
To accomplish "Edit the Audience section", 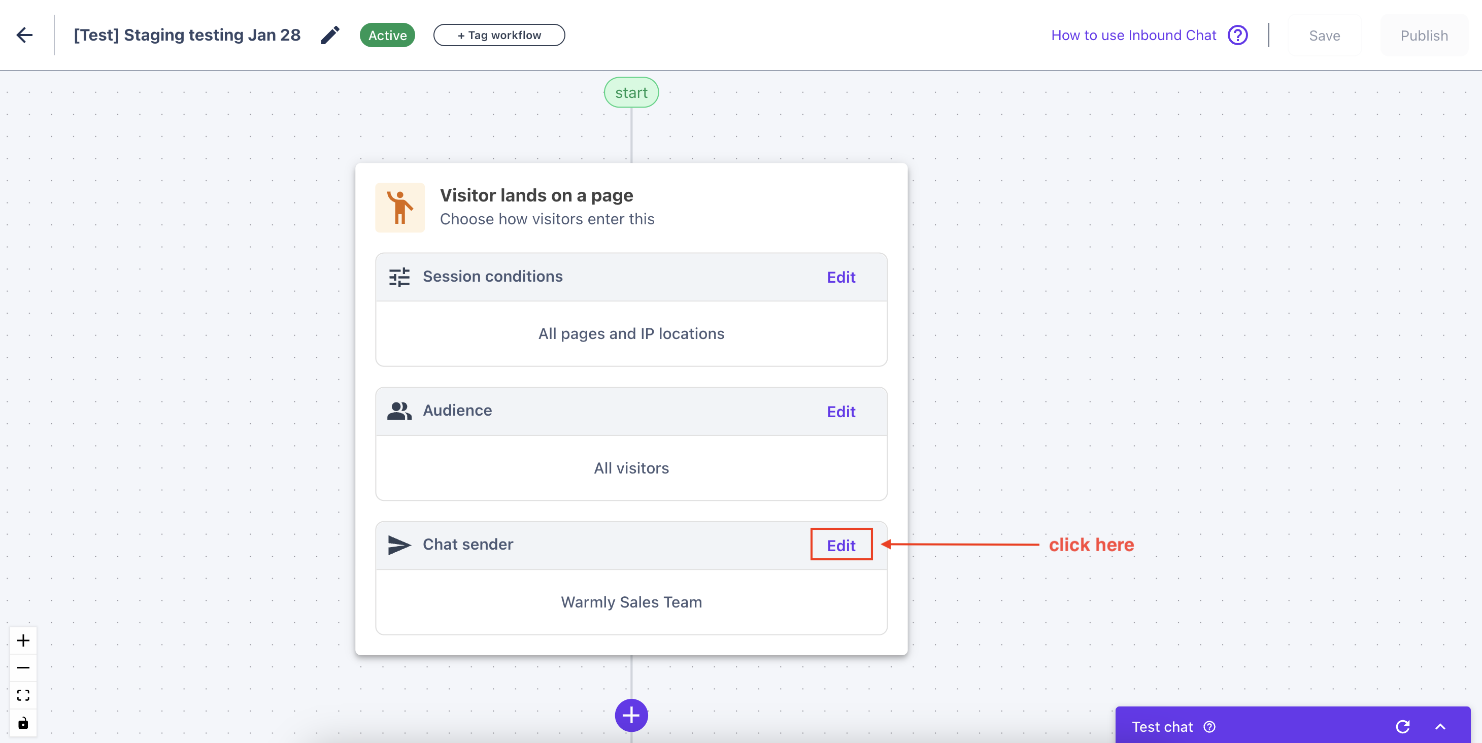I will tap(841, 412).
